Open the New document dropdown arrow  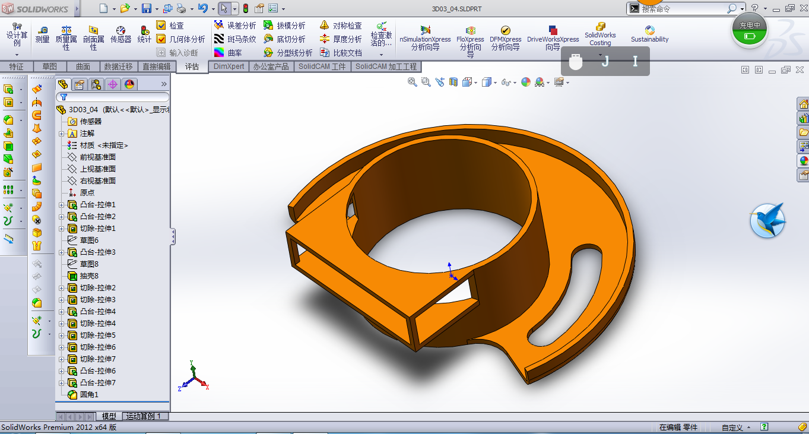(x=114, y=9)
